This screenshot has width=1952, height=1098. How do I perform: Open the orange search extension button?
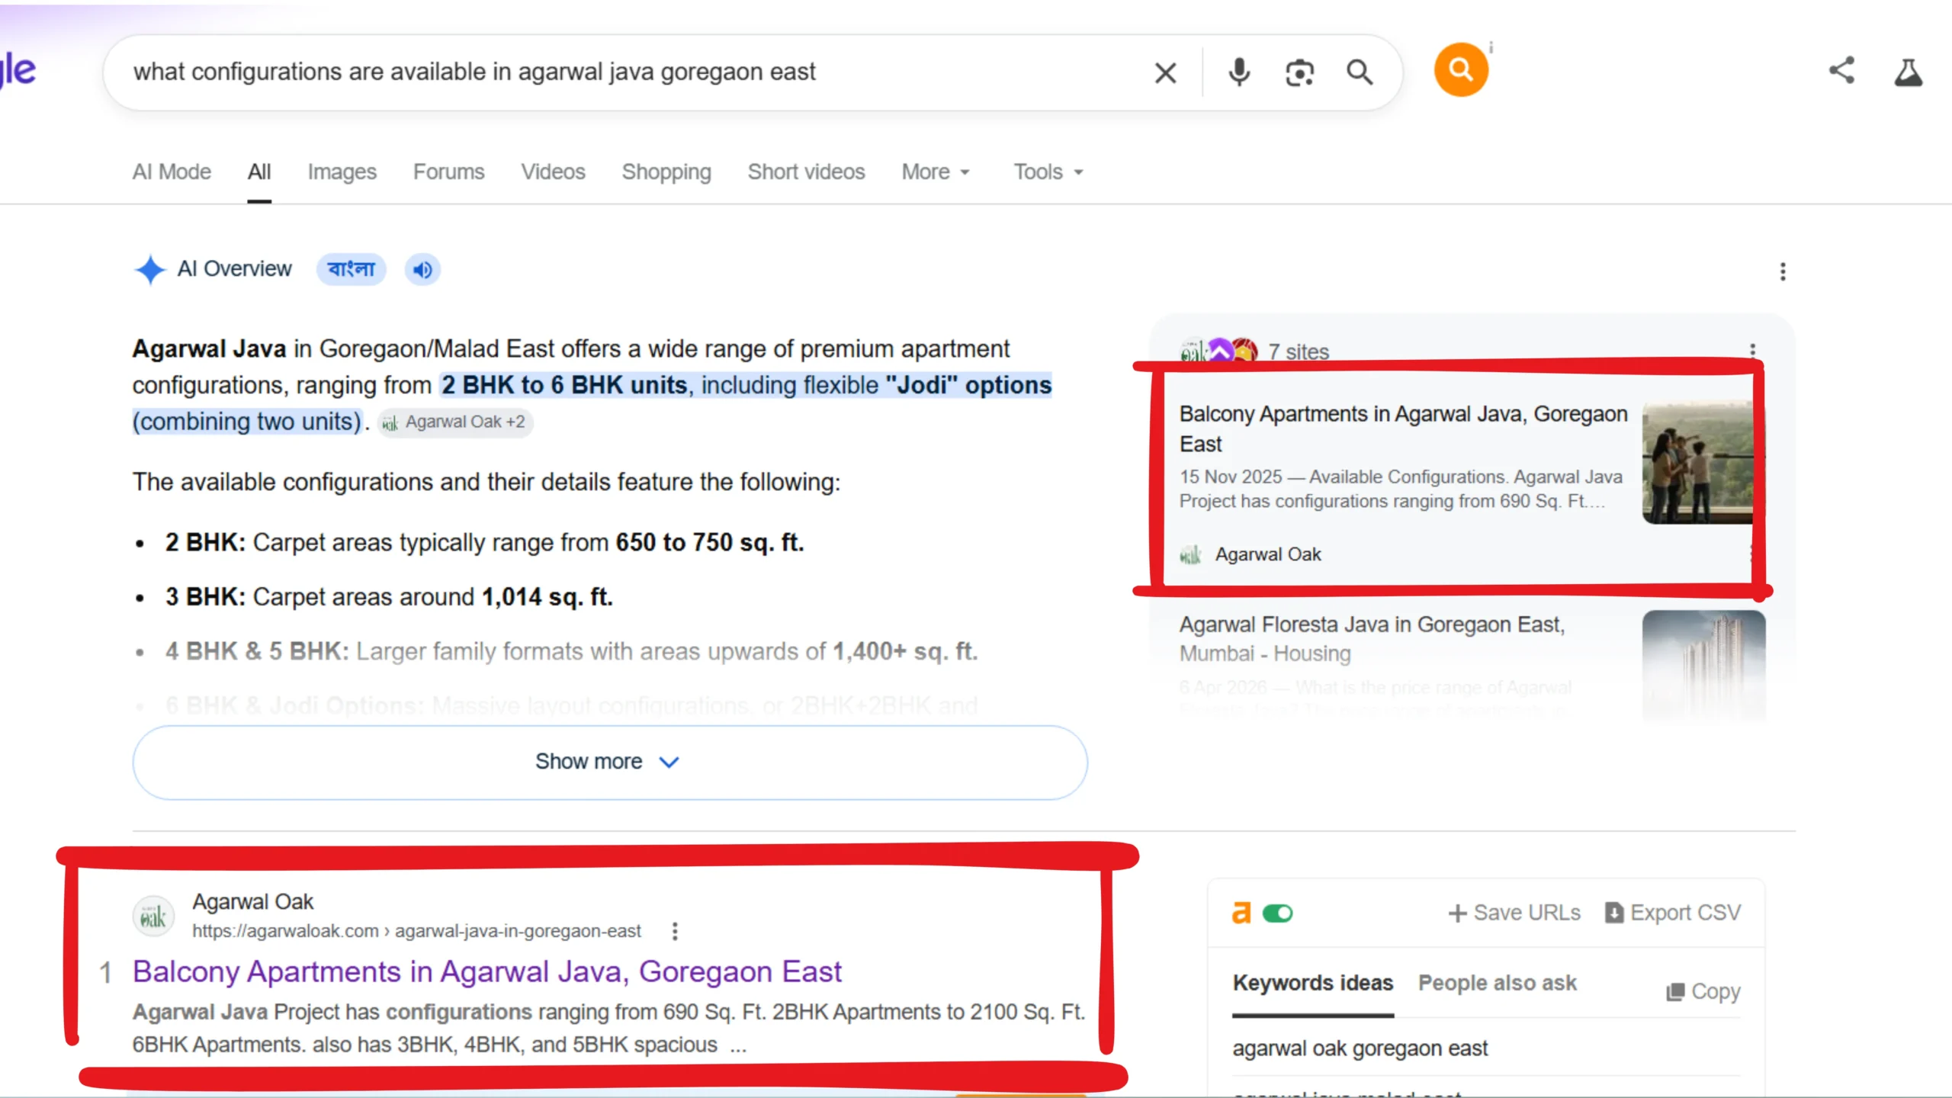[x=1461, y=69]
